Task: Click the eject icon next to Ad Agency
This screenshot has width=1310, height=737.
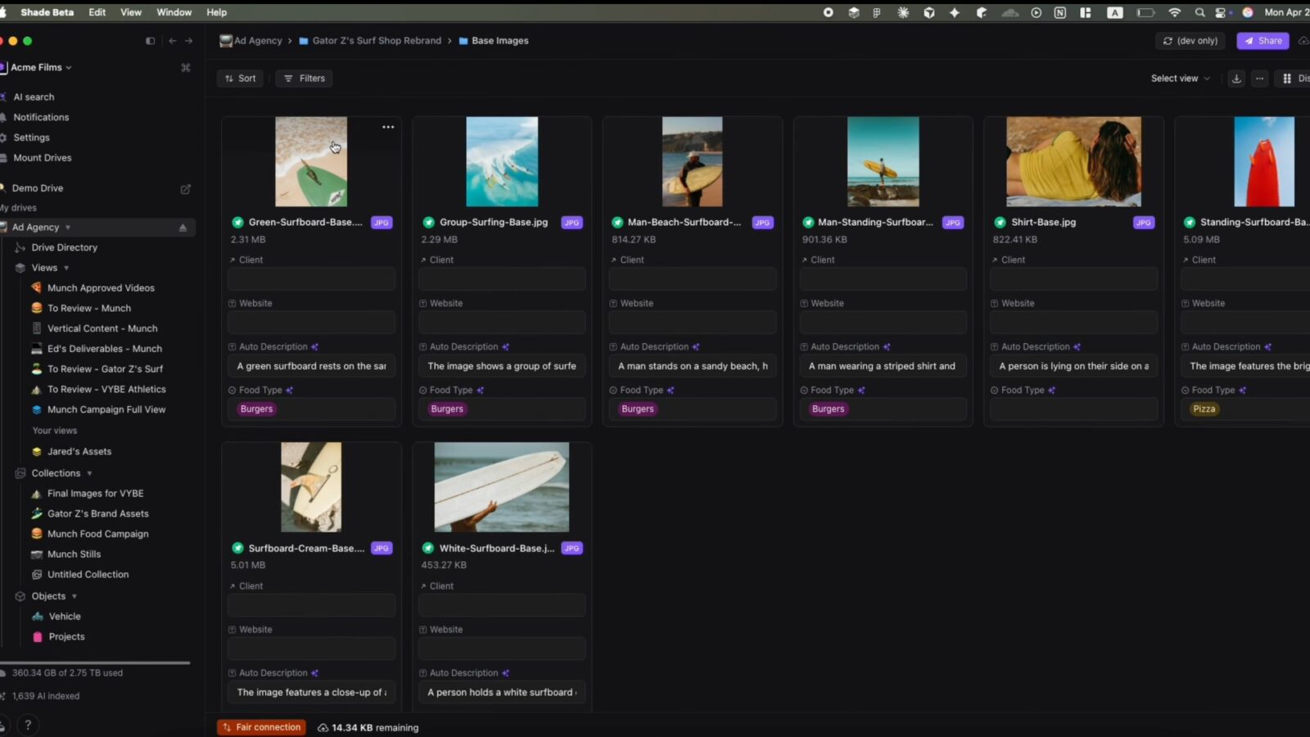Action: pos(183,228)
